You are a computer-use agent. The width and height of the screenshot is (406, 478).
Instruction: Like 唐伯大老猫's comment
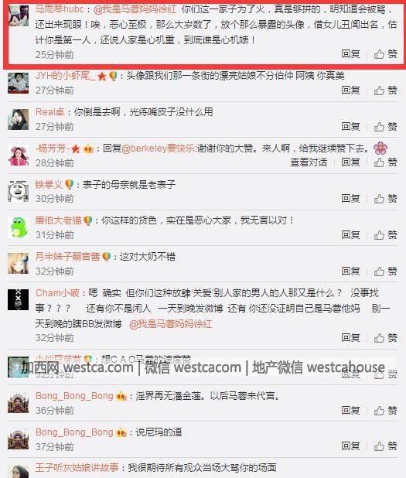tap(386, 234)
